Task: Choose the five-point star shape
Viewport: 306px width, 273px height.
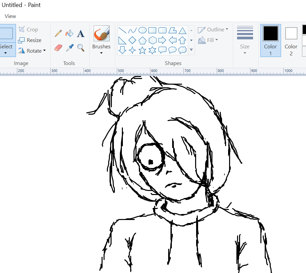Action: 142,50
